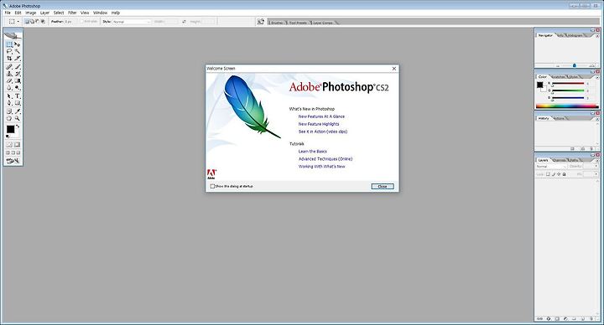This screenshot has height=325, width=604.
Task: Click Edit in ImageReady icon in toolbox
Action: click(13, 161)
